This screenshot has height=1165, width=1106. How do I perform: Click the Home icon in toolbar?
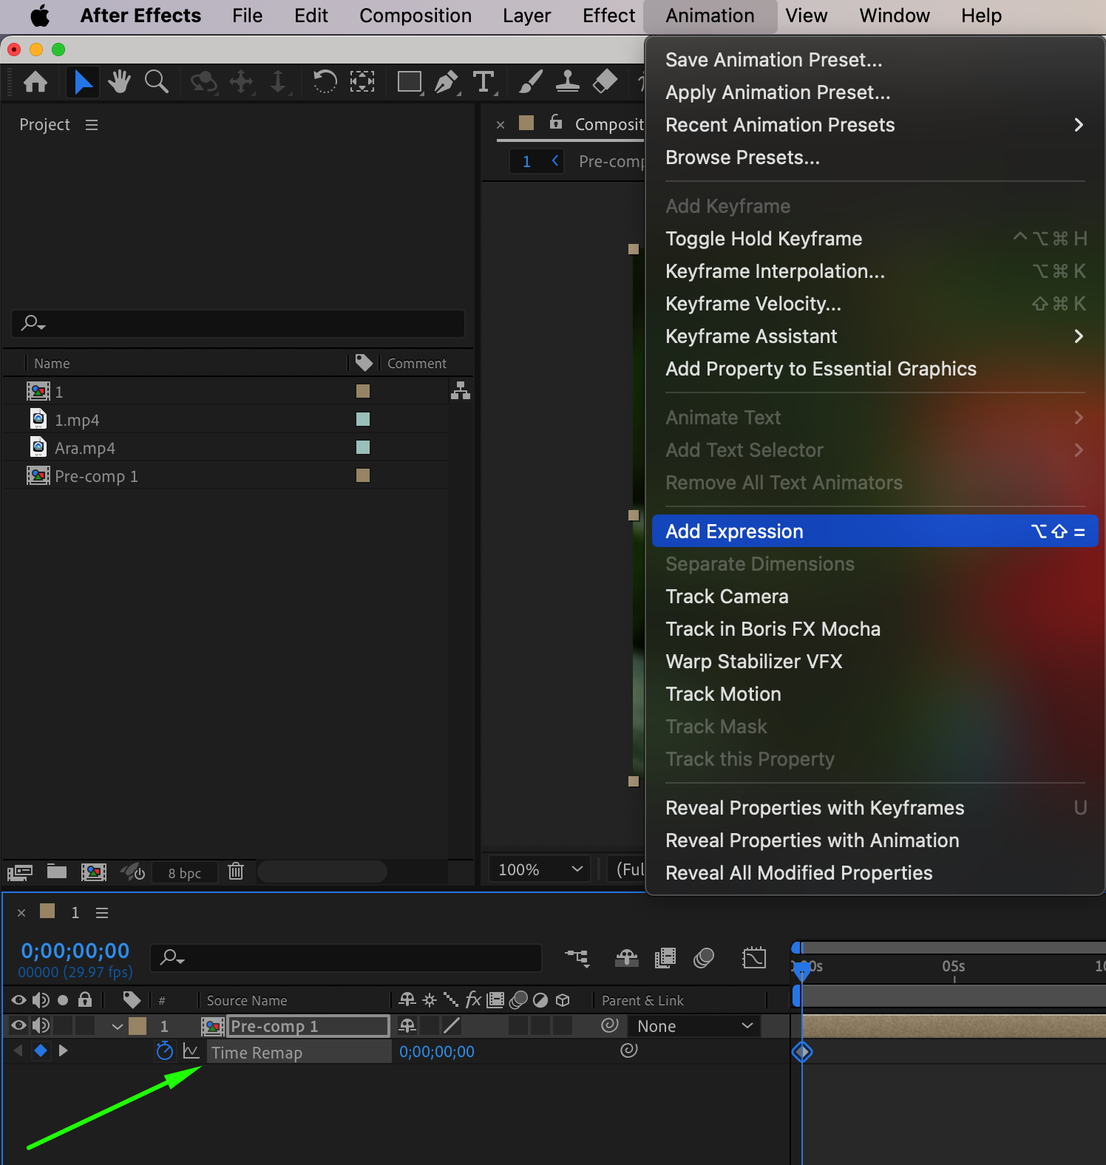(x=35, y=81)
